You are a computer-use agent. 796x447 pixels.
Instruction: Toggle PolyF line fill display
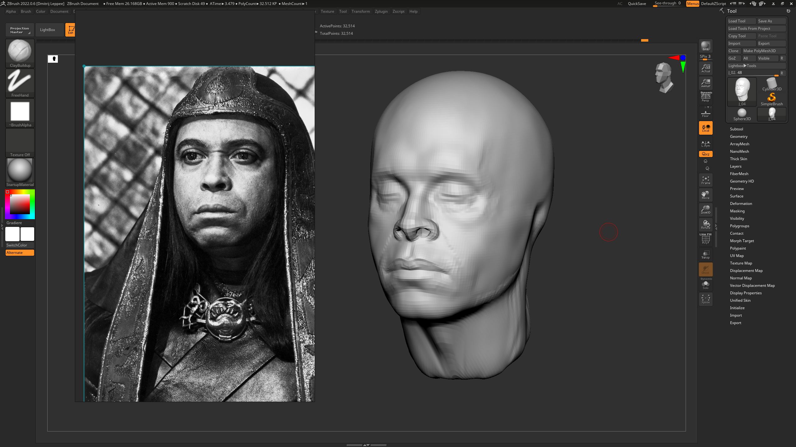click(706, 239)
